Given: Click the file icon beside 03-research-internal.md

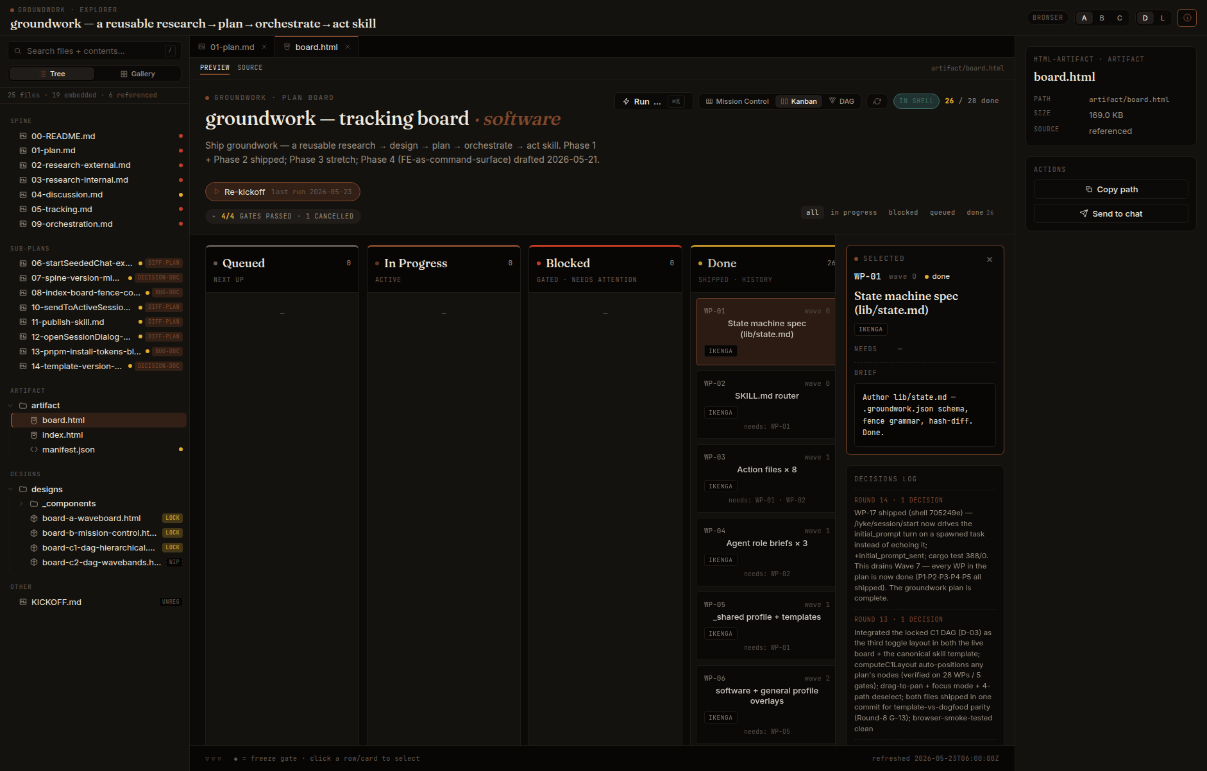Looking at the screenshot, I should click(23, 180).
